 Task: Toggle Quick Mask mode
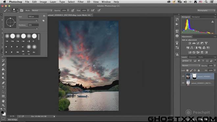[3, 118]
